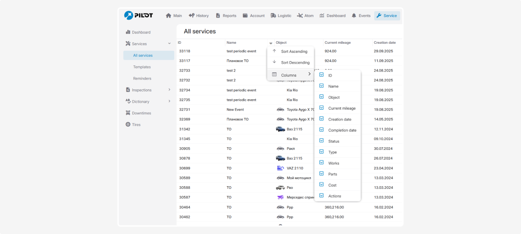
Task: Open service row with ID 33118
Action: point(185,51)
